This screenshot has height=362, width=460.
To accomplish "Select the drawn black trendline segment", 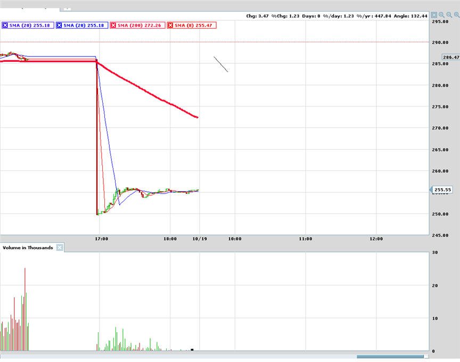I will pyautogui.click(x=221, y=64).
